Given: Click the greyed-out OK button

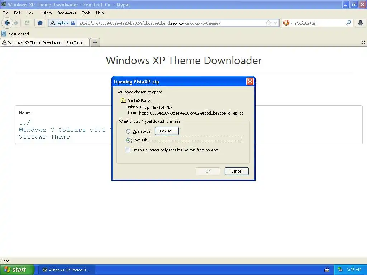Looking at the screenshot, I should click(208, 171).
